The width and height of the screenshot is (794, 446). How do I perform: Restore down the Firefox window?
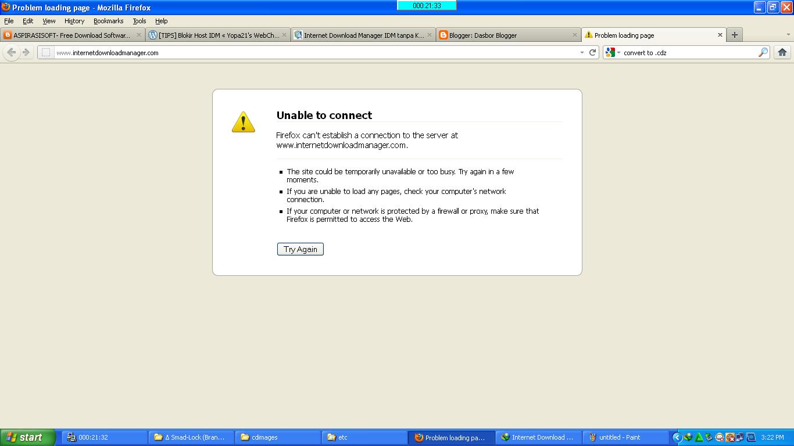pyautogui.click(x=773, y=8)
